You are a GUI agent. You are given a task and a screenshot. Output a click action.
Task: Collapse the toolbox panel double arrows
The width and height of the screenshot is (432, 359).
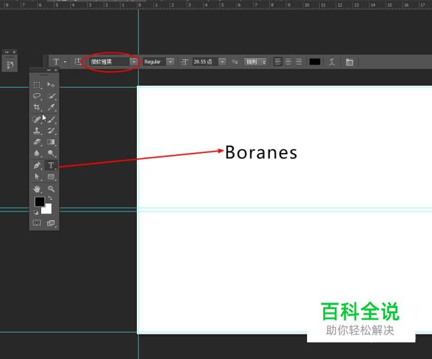point(49,70)
